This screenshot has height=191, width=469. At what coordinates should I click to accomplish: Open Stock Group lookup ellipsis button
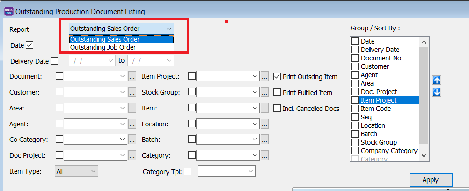264,93
